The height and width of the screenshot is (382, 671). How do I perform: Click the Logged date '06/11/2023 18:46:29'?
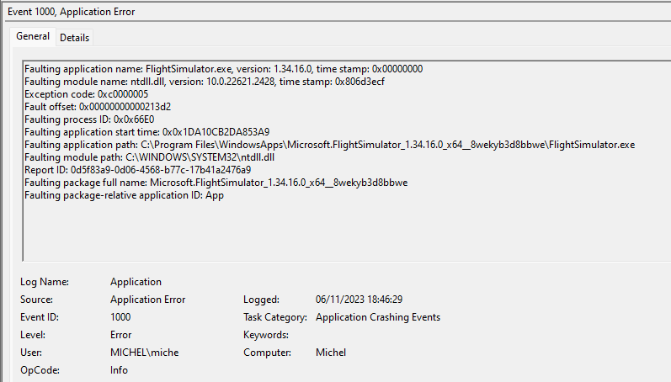point(359,300)
